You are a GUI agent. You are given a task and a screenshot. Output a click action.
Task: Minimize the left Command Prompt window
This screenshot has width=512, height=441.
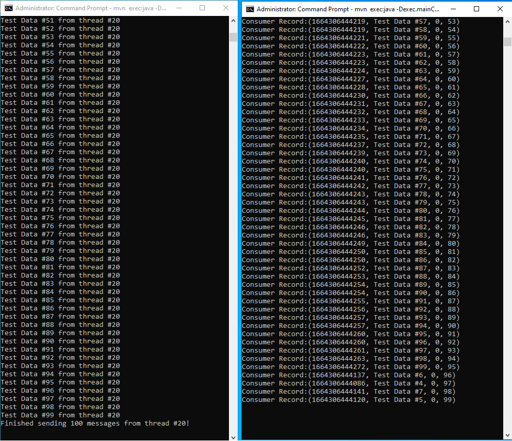(179, 8)
